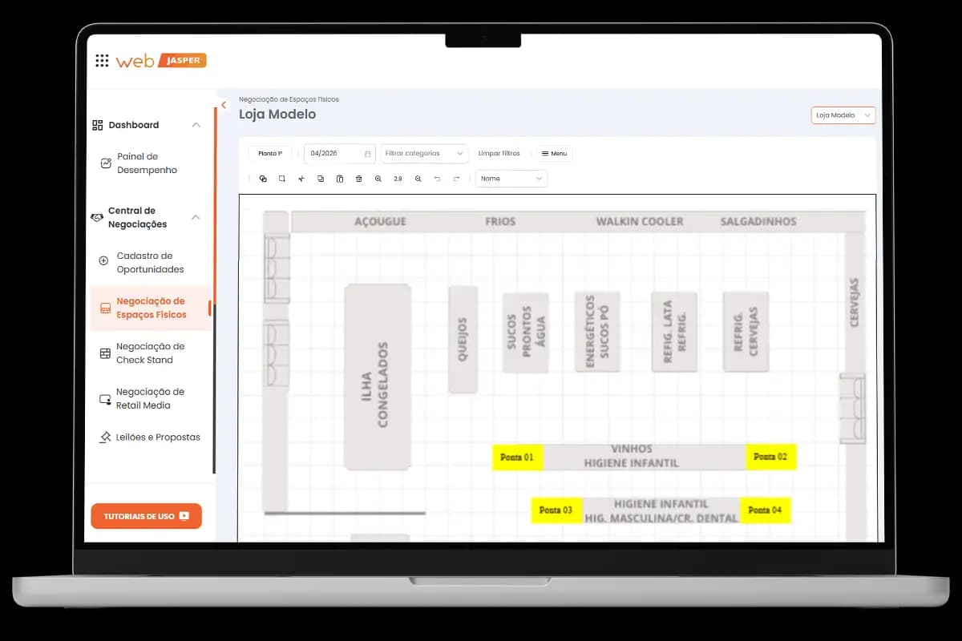962x641 pixels.
Task: Click the REFRIG. LATA REFRIG. shelf
Action: 674,332
